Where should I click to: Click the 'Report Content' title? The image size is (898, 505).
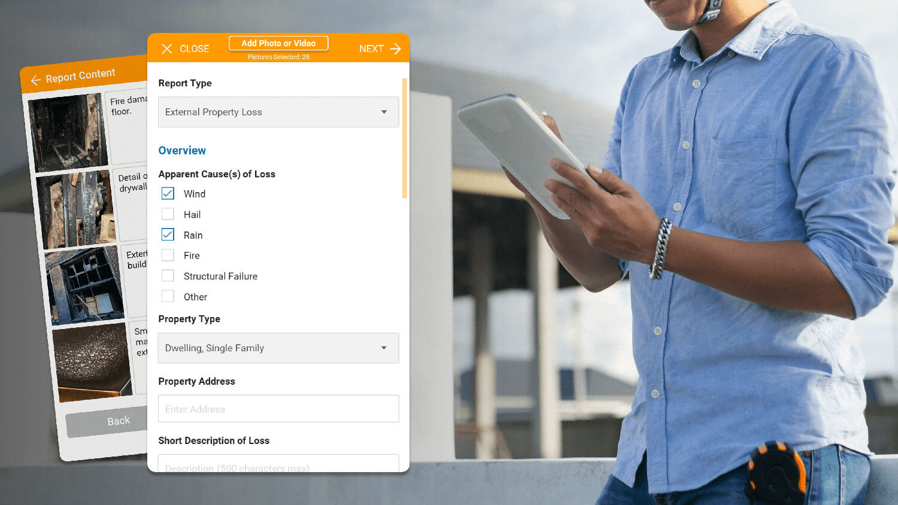point(80,75)
